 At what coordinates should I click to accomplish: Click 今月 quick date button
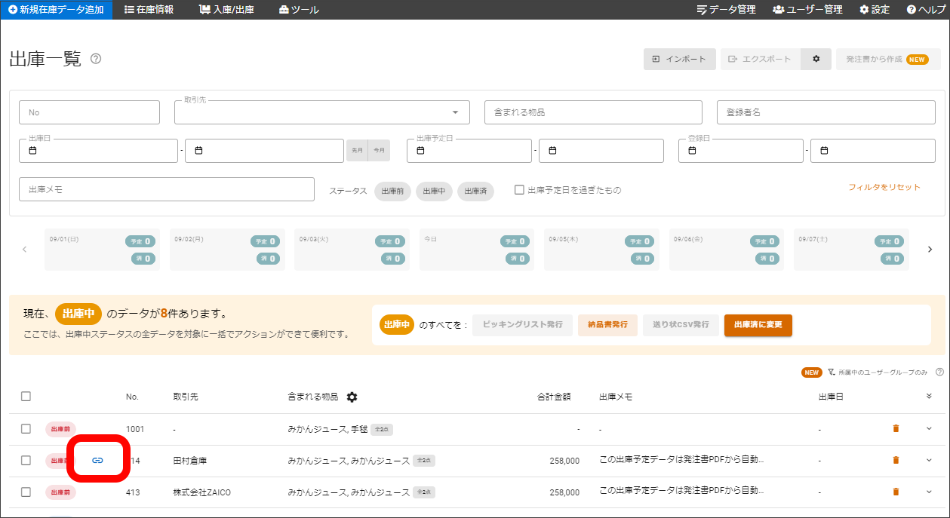coord(380,151)
